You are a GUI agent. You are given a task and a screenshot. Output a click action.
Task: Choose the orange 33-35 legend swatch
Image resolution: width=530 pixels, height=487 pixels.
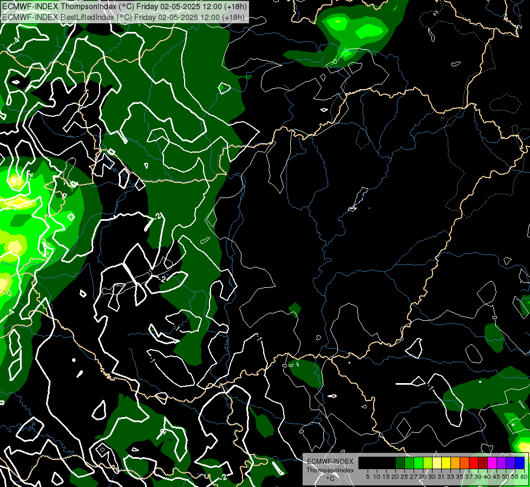[x=455, y=463]
